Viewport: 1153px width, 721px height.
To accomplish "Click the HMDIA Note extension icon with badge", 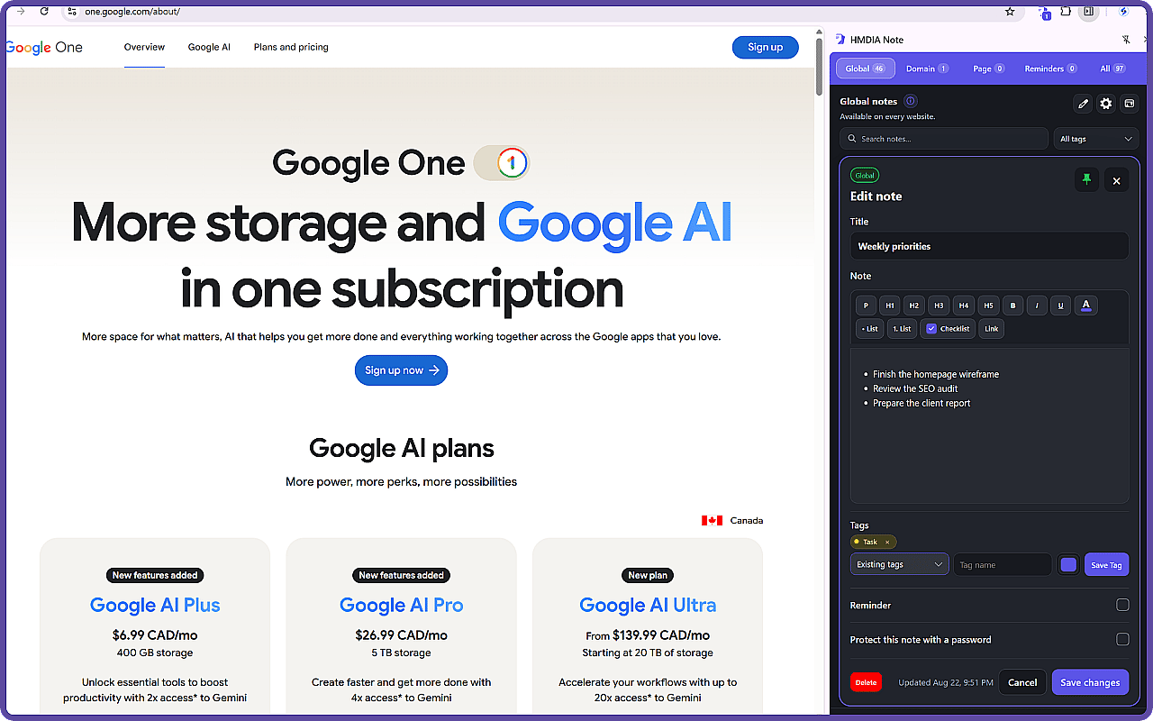I will coord(1045,13).
